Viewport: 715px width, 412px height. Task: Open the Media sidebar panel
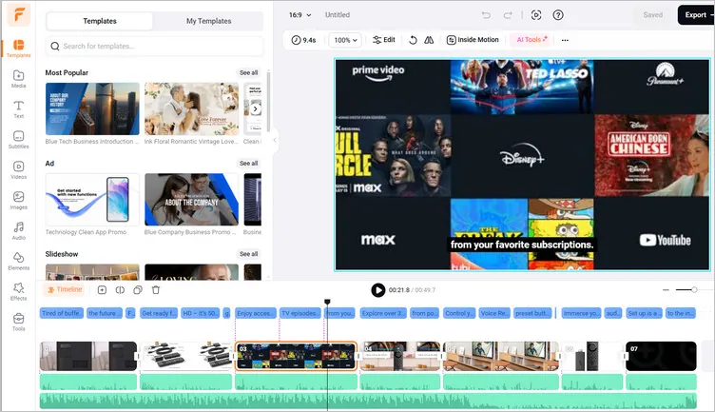click(18, 79)
